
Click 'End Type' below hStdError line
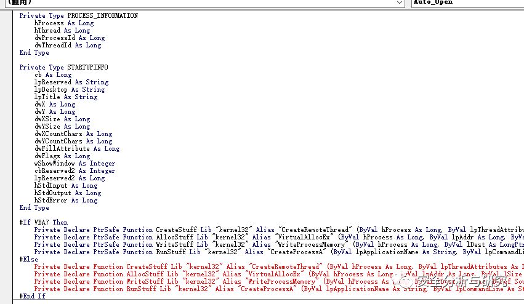click(34, 207)
